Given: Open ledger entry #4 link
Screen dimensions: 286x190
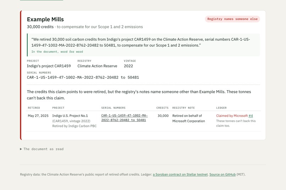Looking at the screenshot, I should [251, 116].
